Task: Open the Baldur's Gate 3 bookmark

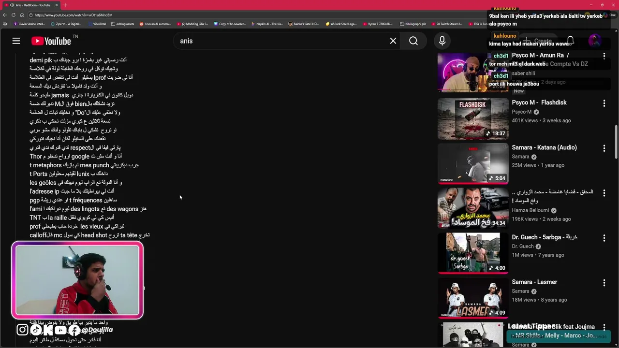Action: tap(304, 24)
